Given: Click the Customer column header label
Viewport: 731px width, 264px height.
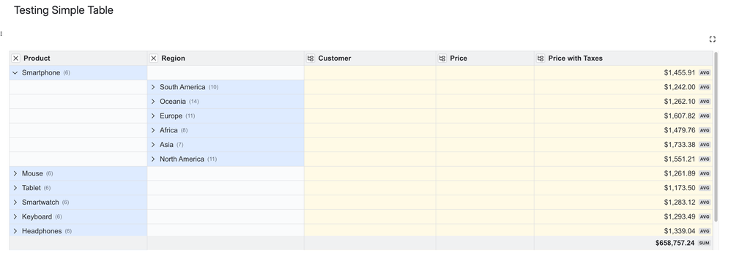Looking at the screenshot, I should coord(334,59).
